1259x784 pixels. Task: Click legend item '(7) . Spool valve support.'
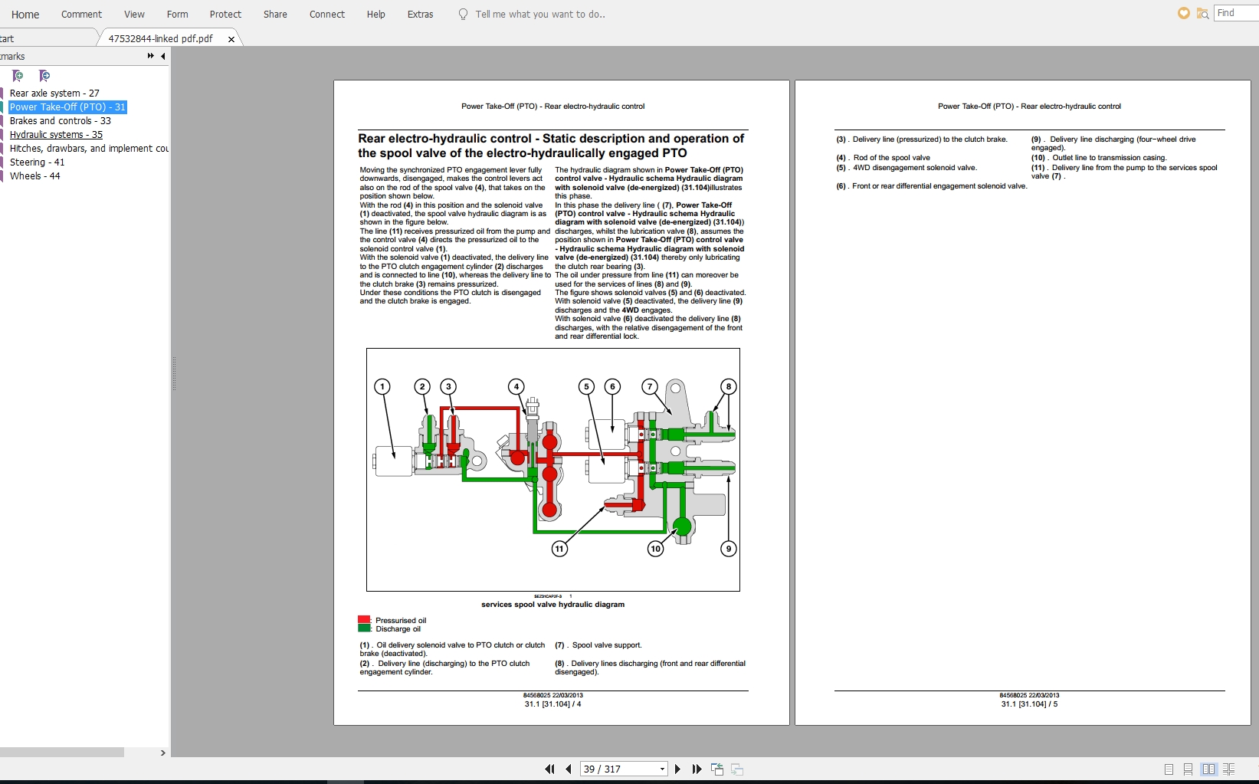598,645
